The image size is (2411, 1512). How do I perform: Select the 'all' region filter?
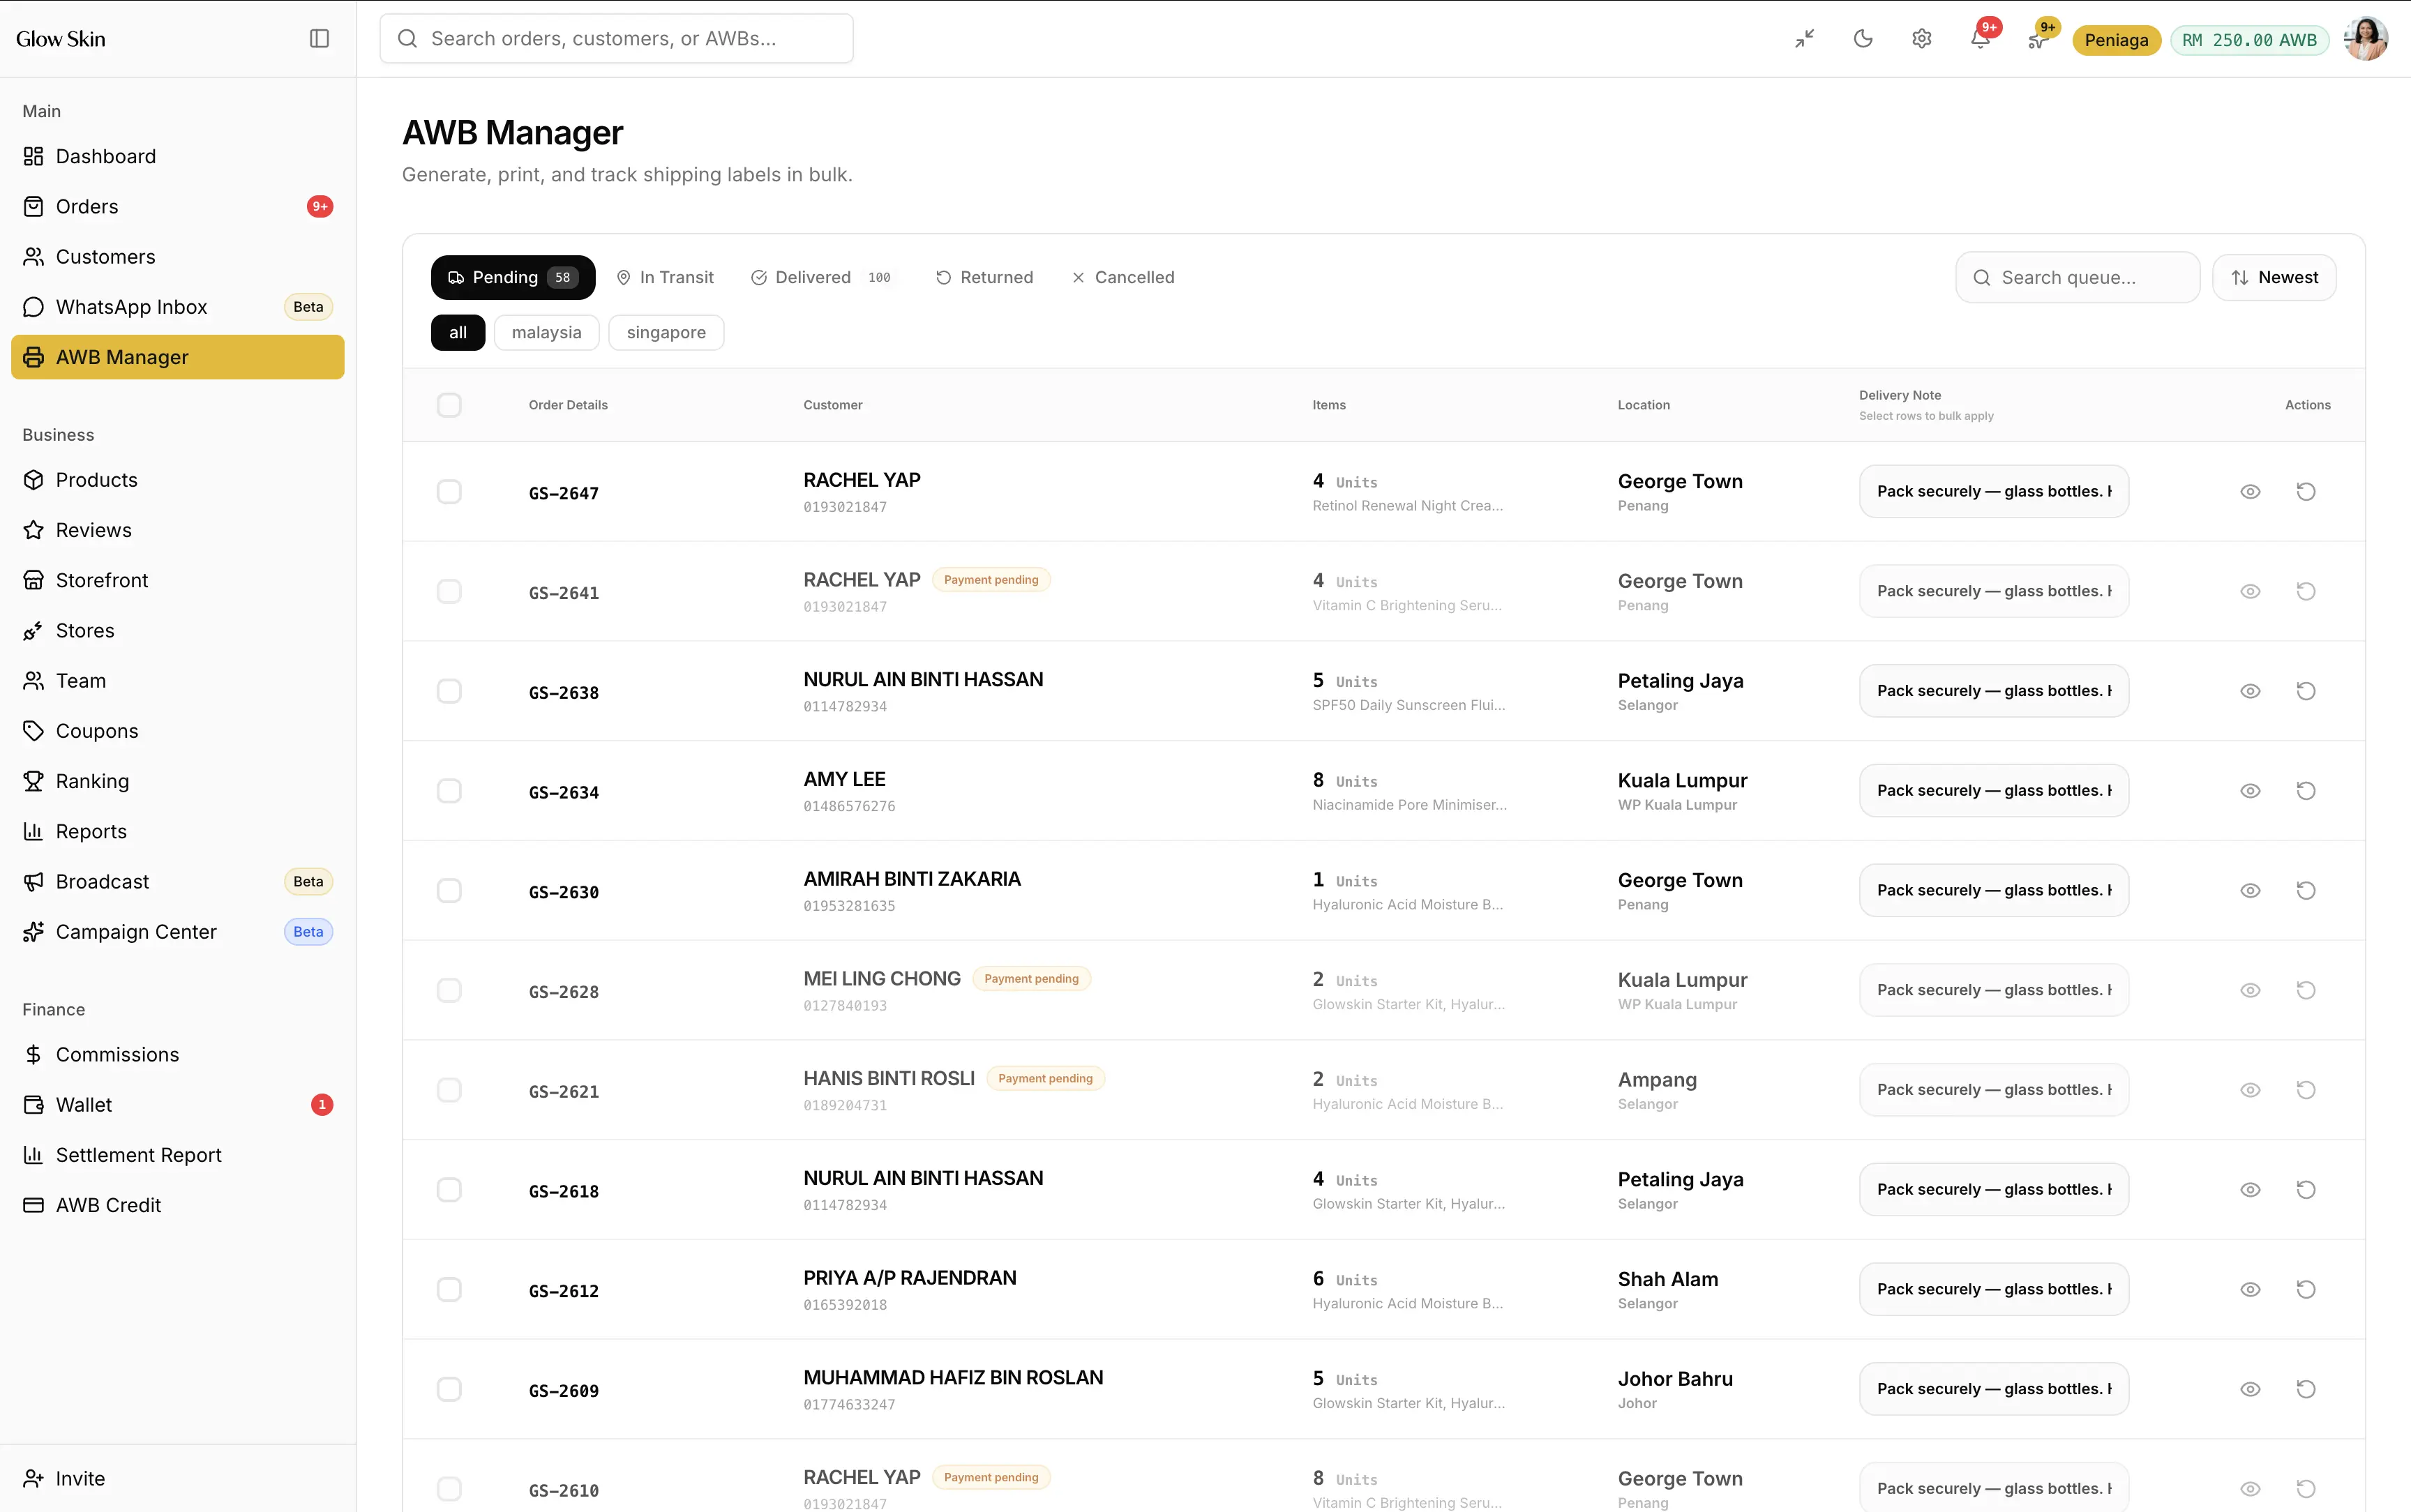point(458,332)
